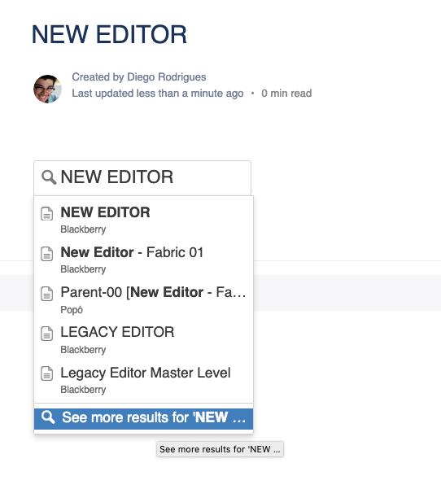Select LEGACY EDITOR search result

point(143,339)
